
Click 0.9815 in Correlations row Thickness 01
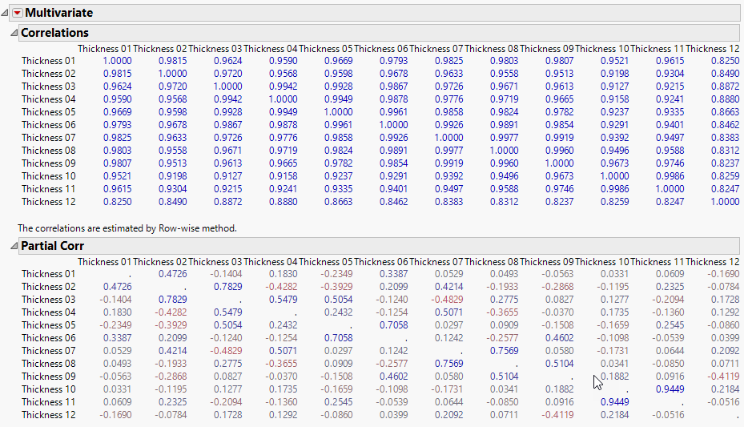173,61
